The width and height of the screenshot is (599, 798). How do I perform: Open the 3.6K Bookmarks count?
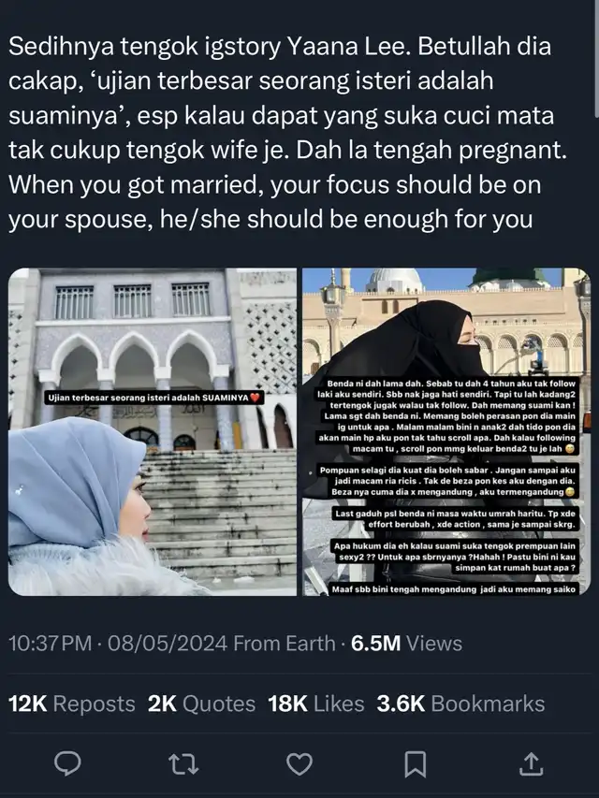click(461, 704)
